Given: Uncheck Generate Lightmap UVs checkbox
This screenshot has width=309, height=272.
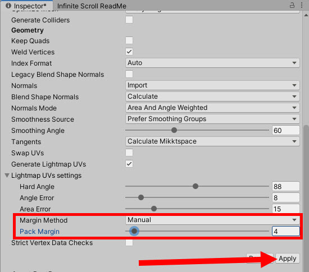Looking at the screenshot, I should [x=129, y=164].
